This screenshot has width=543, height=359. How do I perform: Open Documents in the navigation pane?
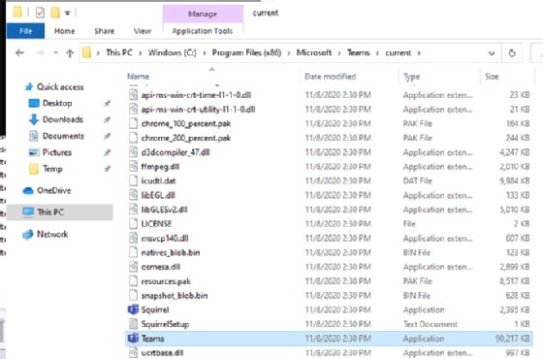click(x=63, y=136)
